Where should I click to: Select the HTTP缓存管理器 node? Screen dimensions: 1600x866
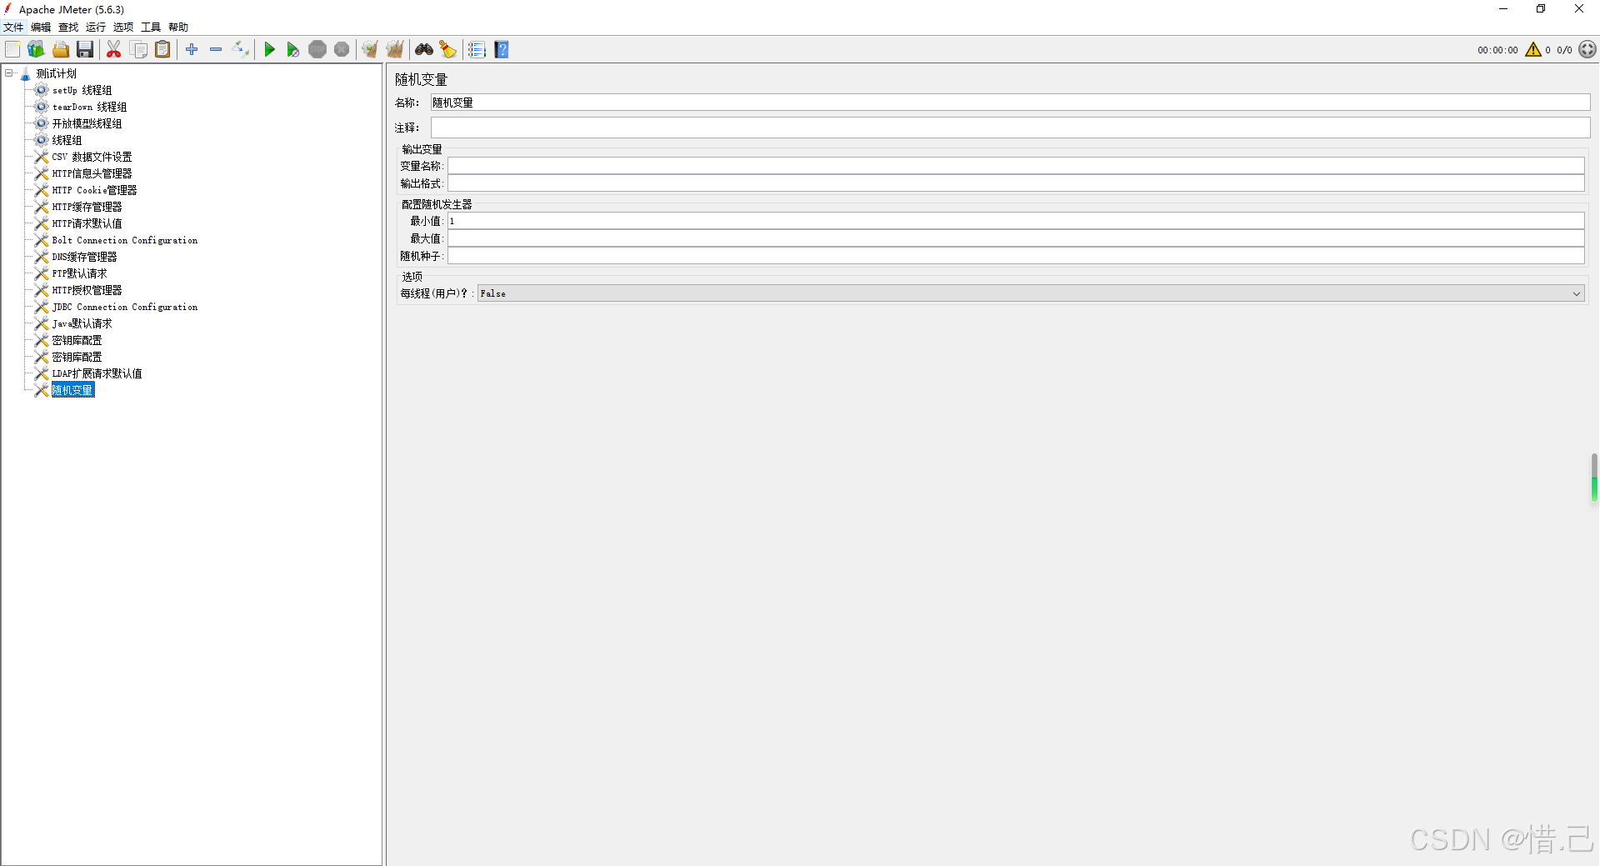87,207
